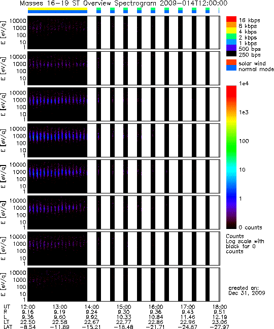Screen dimensions: 274x329
Task: Click the blue 1 kbps legend swatch
Action: (x=231, y=42)
